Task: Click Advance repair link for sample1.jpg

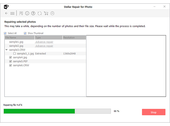Action: pyautogui.click(x=44, y=42)
